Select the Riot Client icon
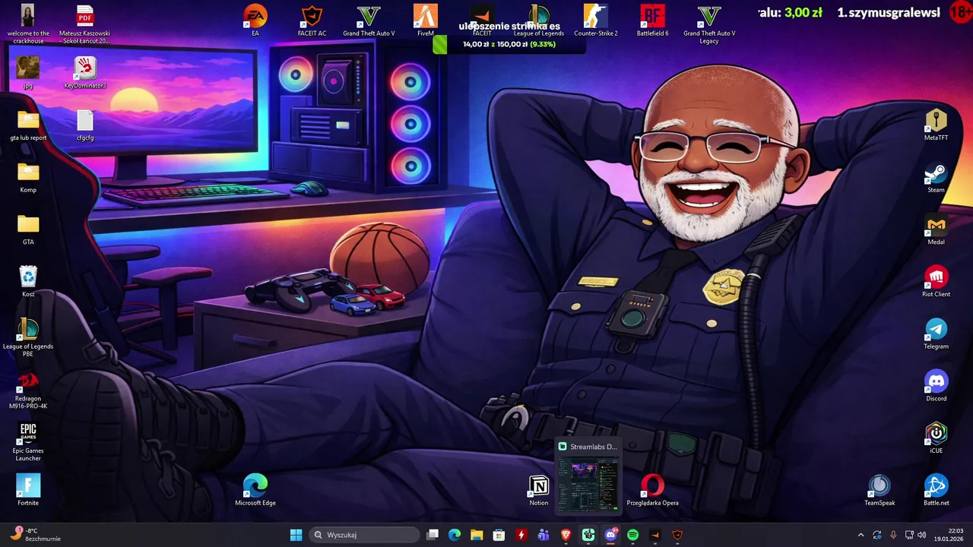The image size is (973, 547). (x=936, y=281)
